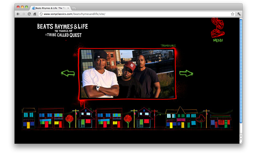Click the scrollbar up arrow
Image resolution: width=257 pixels, height=153 pixels.
241,136
